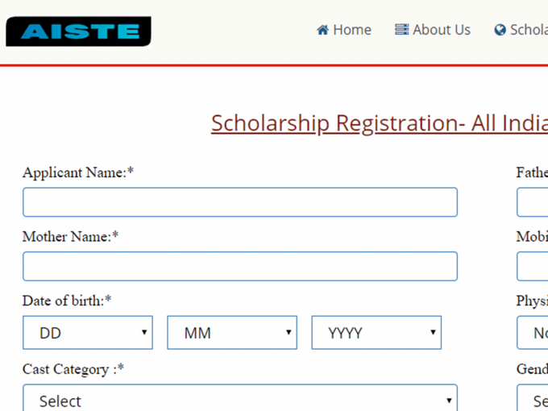Open the DD day dropdown
The image size is (548, 411).
point(88,332)
